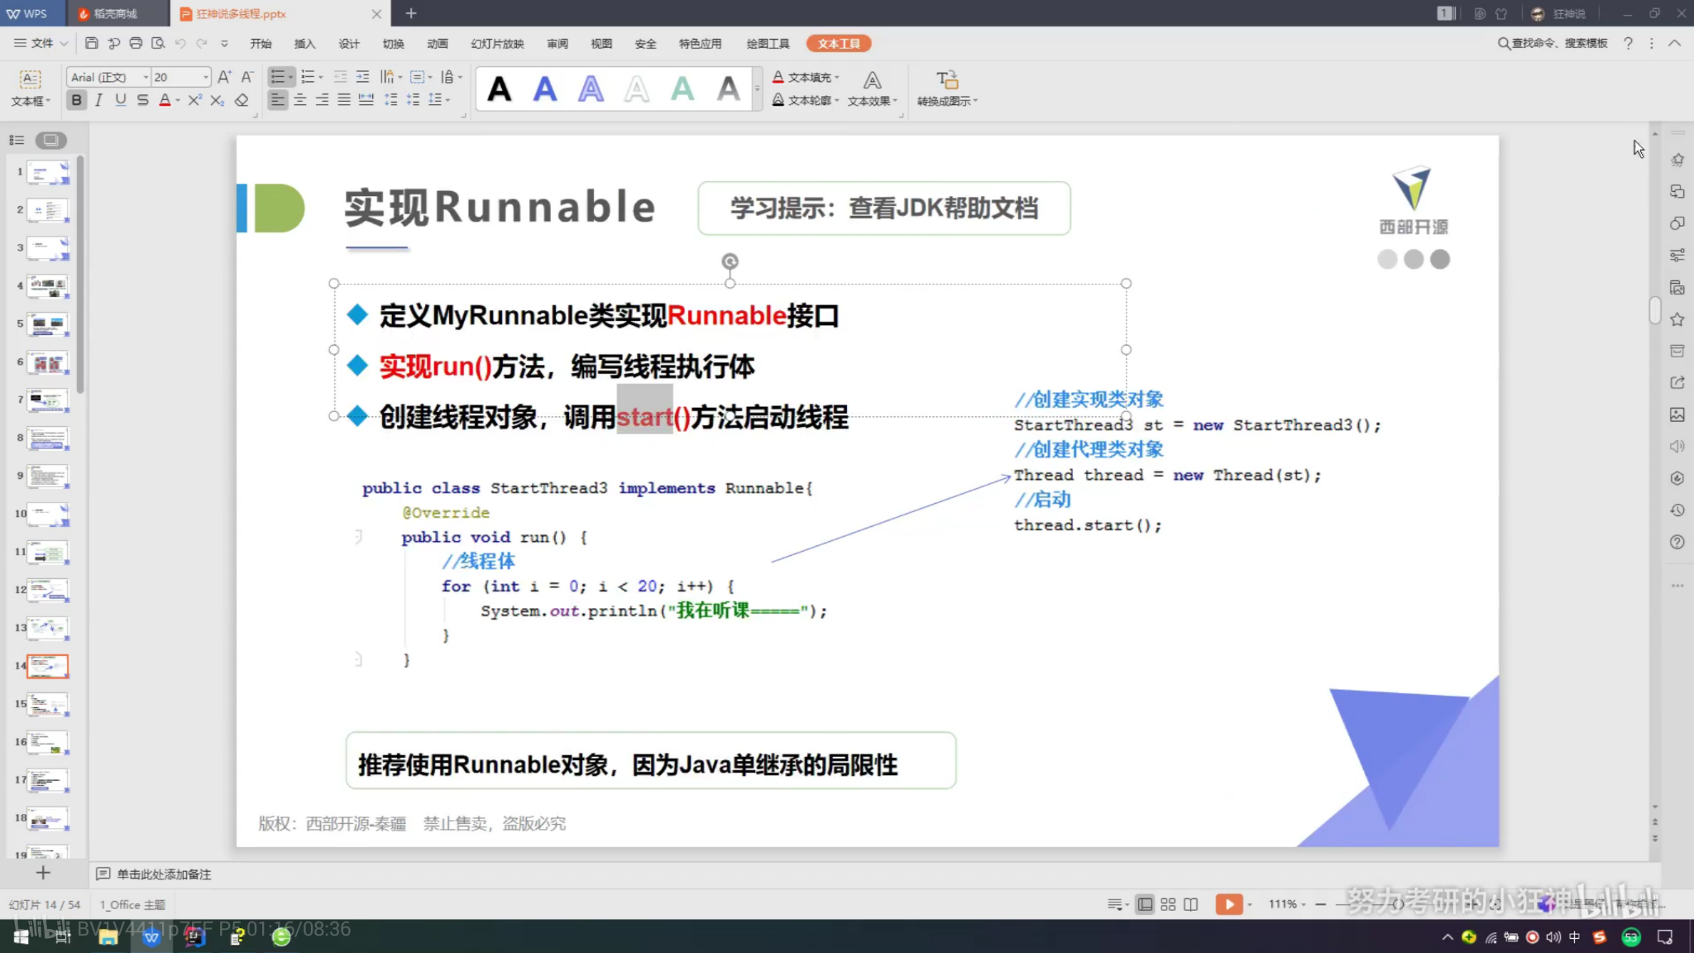This screenshot has height=953, width=1694.
Task: Switch panel to slide thumbnail view
Action: [x=50, y=140]
